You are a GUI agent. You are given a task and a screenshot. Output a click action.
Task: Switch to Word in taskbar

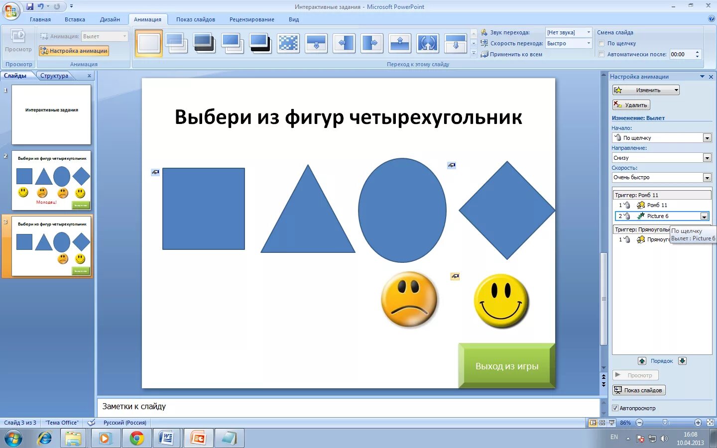[x=166, y=438]
